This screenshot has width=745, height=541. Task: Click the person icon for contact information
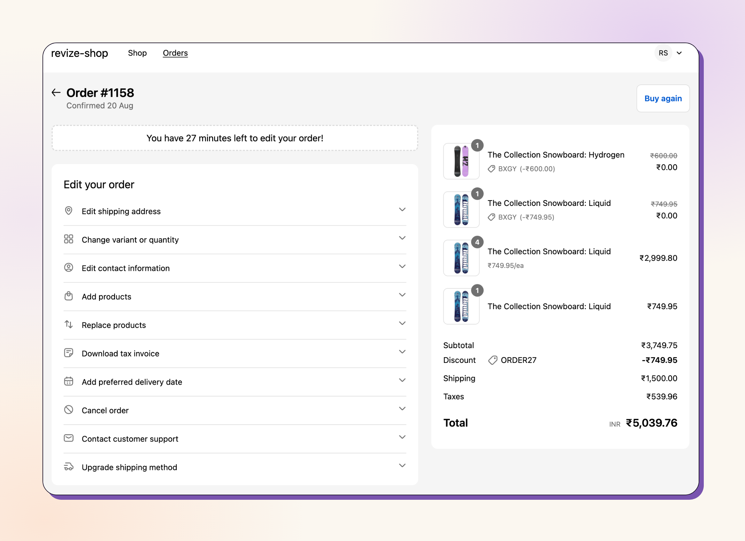coord(69,268)
